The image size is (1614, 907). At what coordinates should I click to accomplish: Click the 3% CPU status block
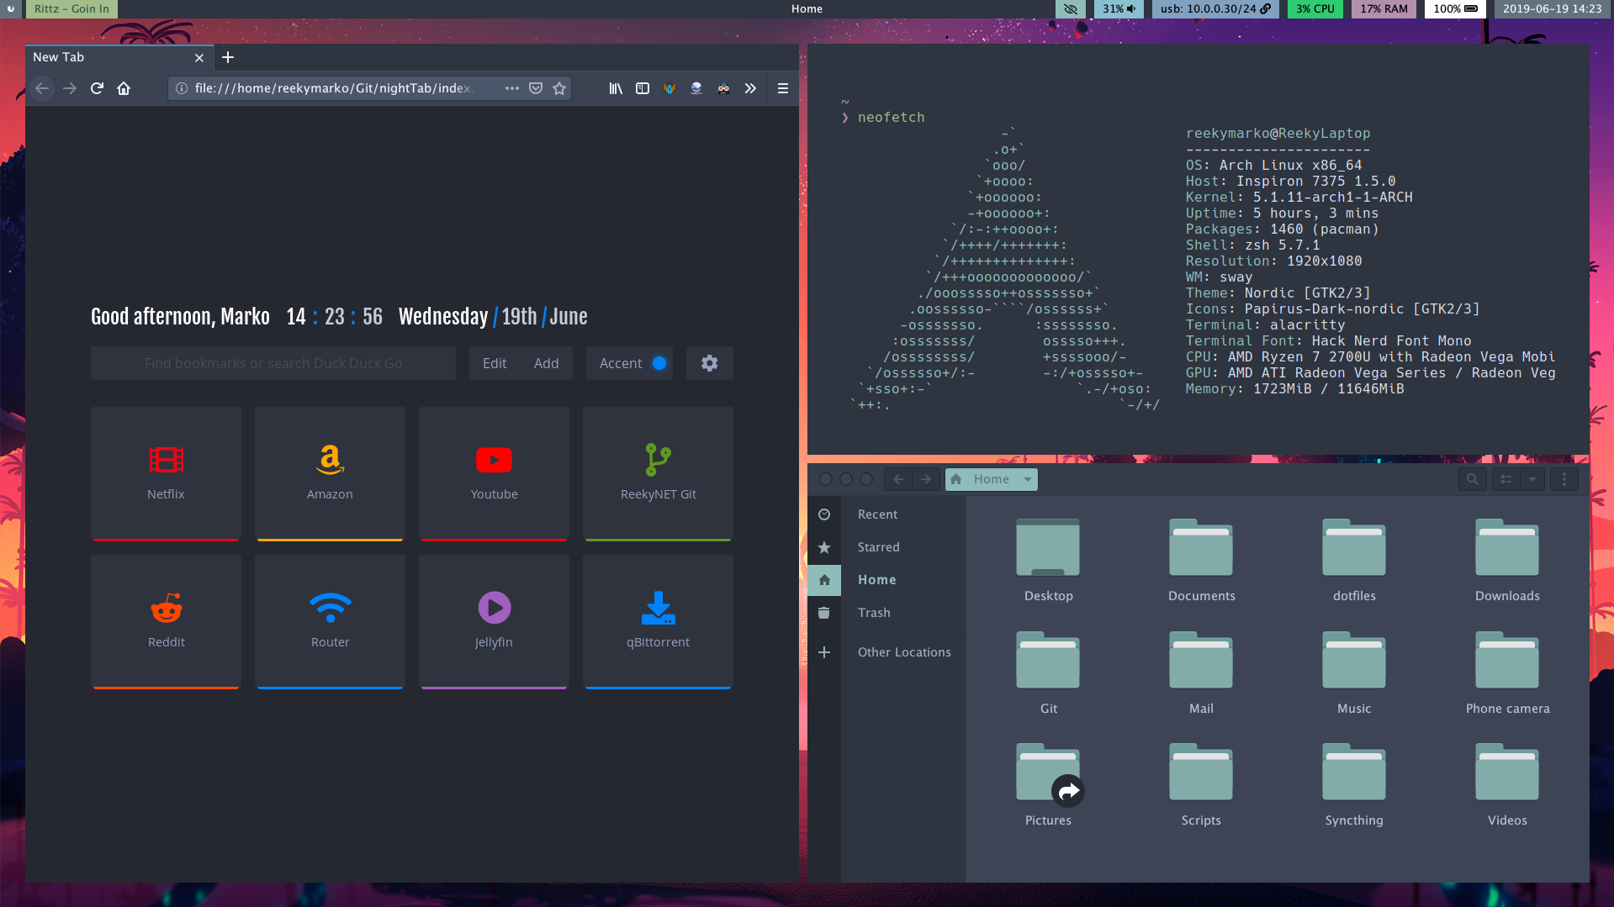point(1315,9)
